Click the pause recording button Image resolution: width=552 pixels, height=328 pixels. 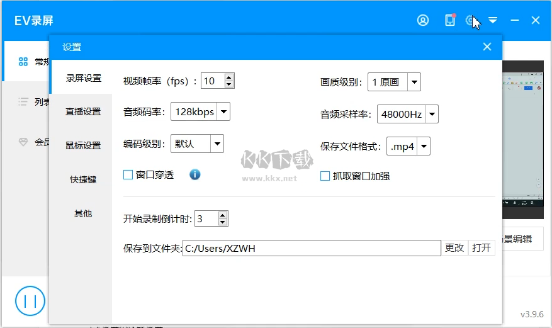coord(30,301)
